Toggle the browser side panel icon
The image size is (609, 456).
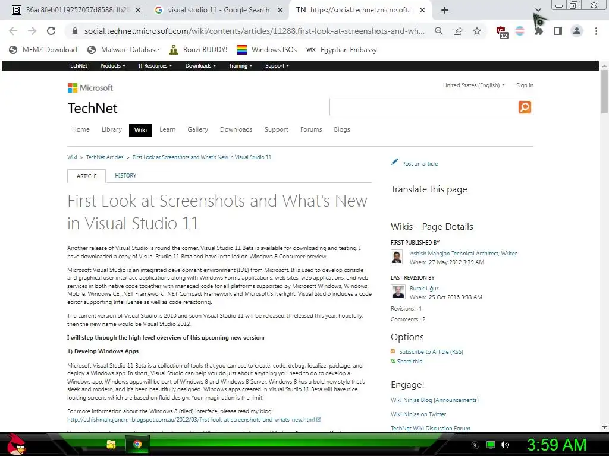(x=558, y=31)
